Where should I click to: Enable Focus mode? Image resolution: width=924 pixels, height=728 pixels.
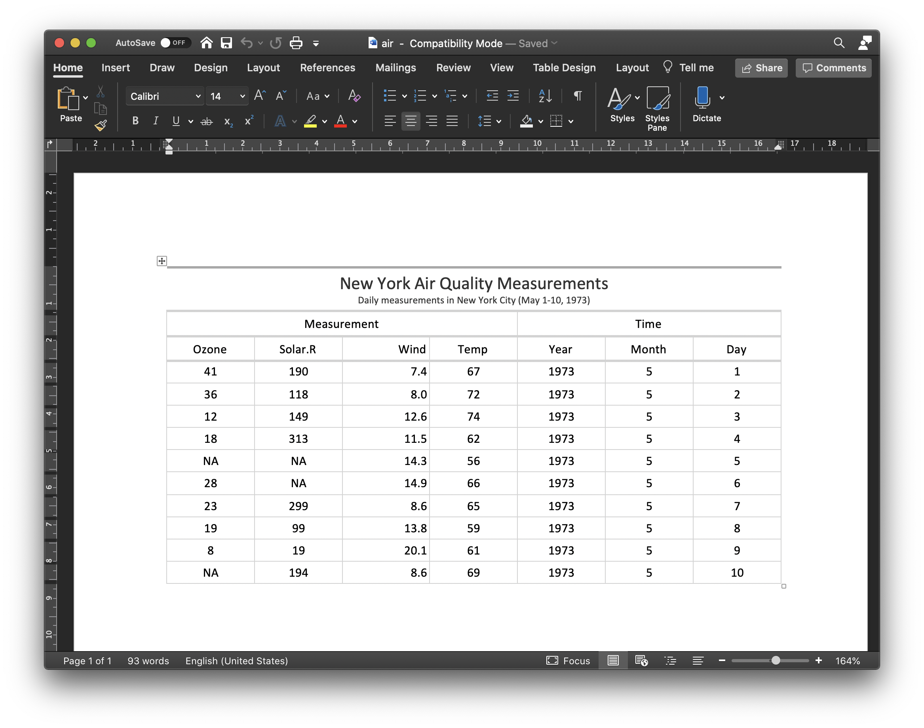tap(568, 660)
